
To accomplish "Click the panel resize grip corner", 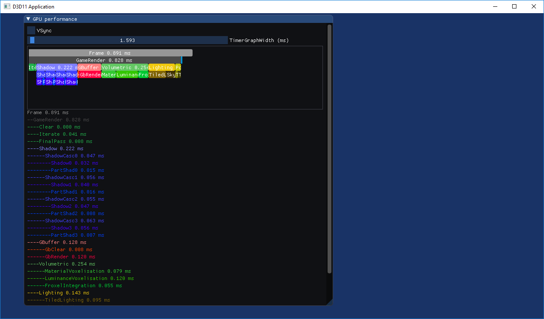I will click(329, 302).
